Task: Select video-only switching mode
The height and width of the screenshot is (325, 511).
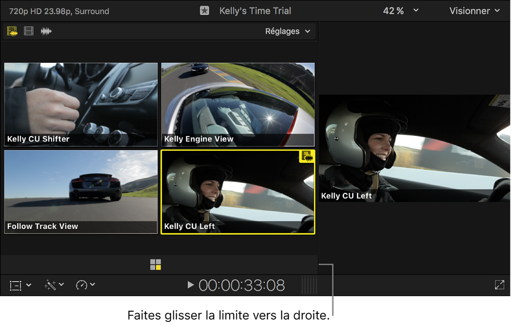Action: (28, 31)
